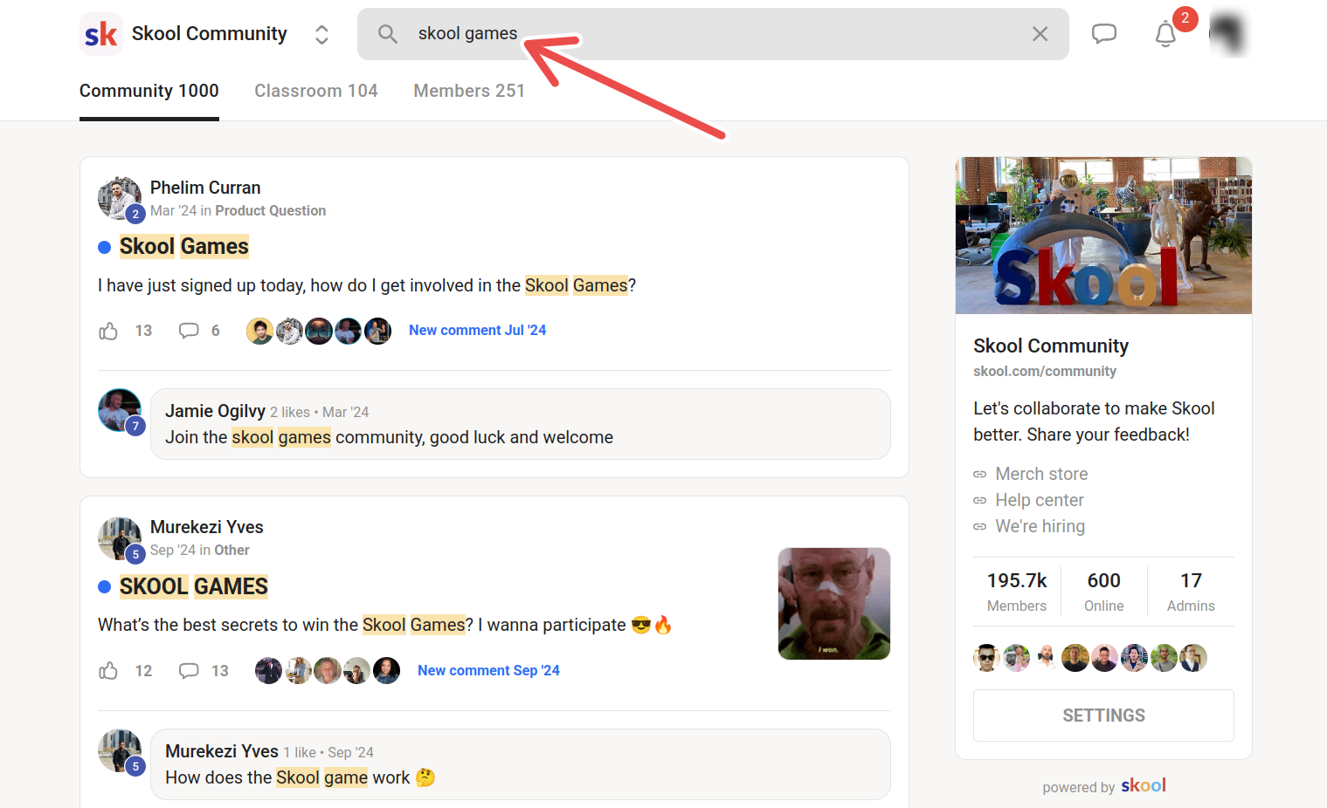1327x808 pixels.
Task: Open the Product Question category link
Action: pos(271,210)
